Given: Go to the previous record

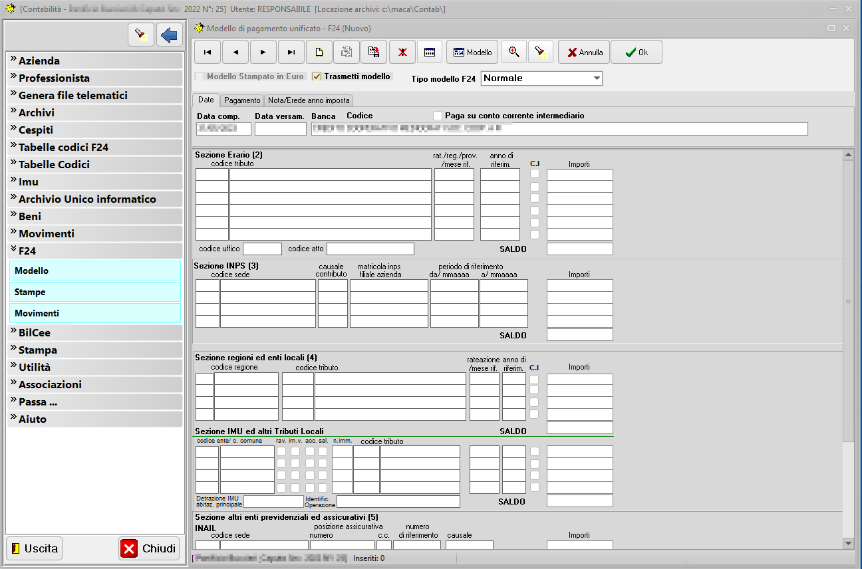Looking at the screenshot, I should coord(235,52).
